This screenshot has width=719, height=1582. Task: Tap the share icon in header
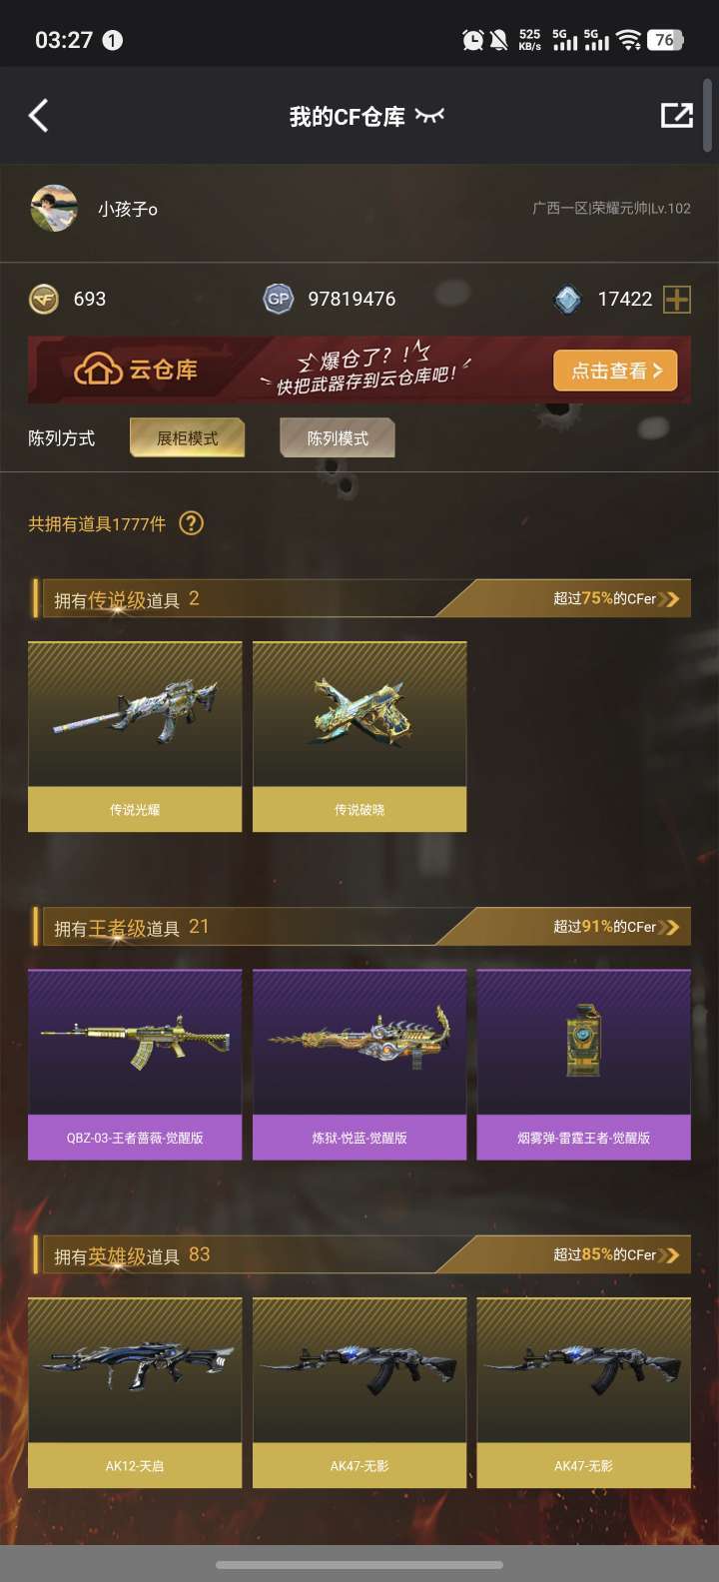(x=677, y=116)
